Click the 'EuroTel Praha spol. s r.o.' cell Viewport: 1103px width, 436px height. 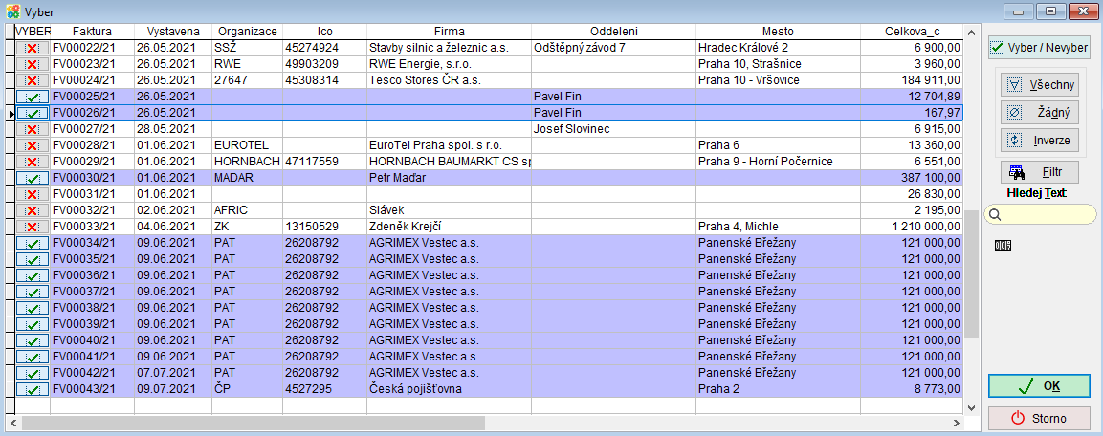coord(449,145)
